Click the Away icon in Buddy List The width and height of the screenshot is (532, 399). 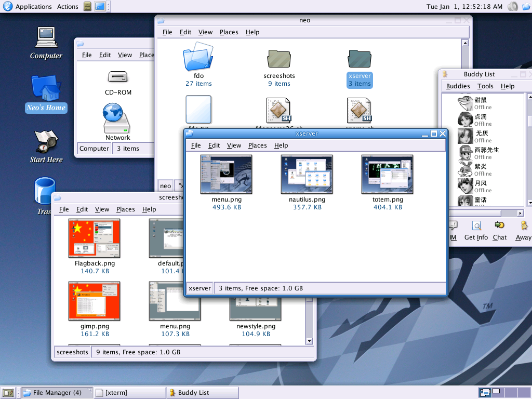click(x=524, y=225)
